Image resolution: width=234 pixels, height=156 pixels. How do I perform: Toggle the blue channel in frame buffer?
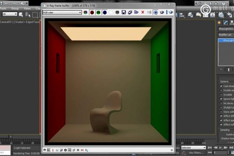click(105, 12)
